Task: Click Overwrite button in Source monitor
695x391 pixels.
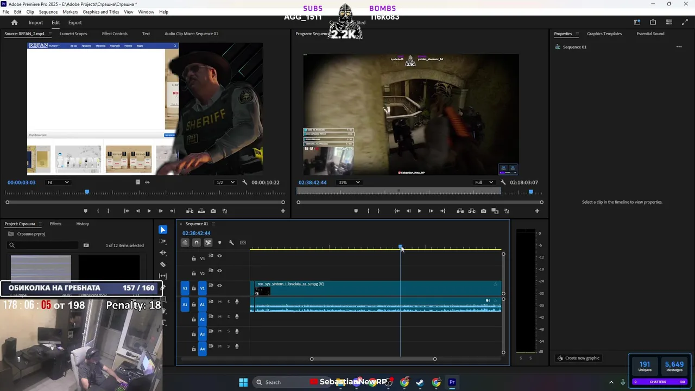Action: [x=201, y=211]
